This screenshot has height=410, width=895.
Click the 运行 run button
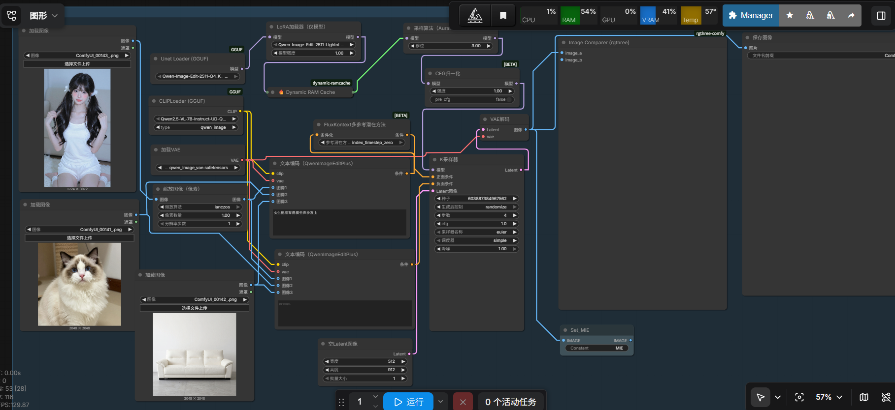click(x=408, y=402)
